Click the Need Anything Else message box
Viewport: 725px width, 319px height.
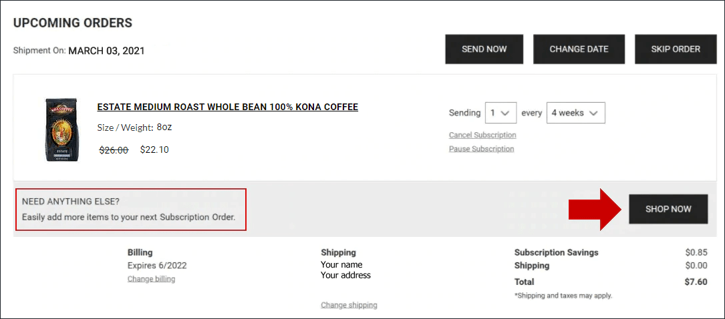[131, 210]
